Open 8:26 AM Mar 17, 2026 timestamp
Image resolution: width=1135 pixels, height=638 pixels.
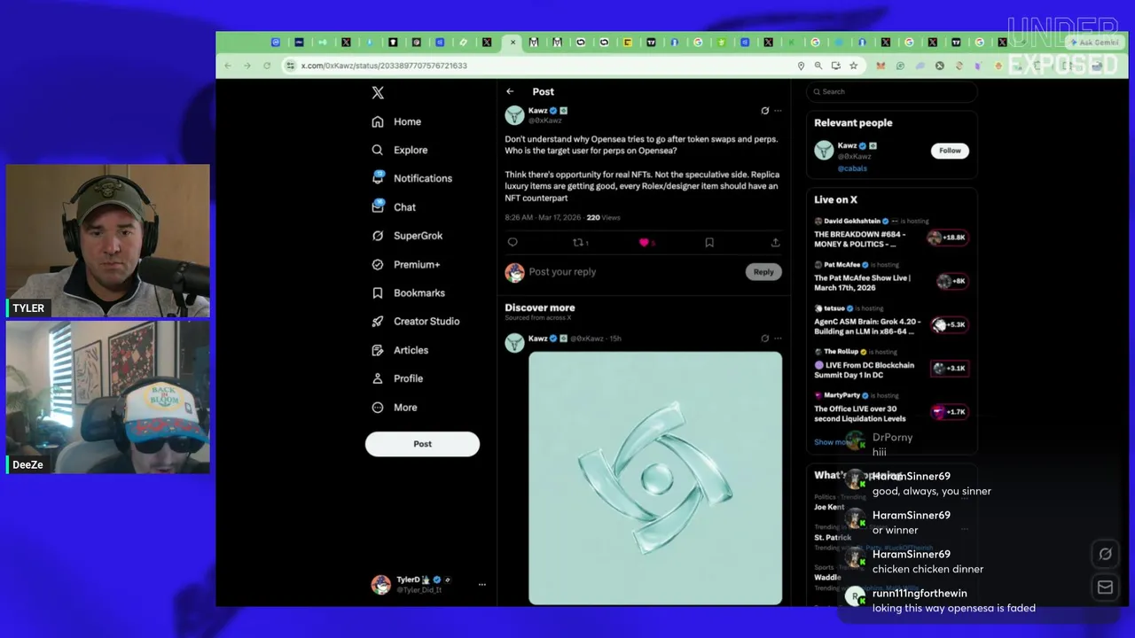pyautogui.click(x=543, y=217)
